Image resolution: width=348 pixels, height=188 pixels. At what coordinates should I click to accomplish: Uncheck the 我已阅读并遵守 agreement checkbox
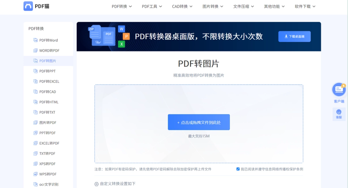pos(238,169)
